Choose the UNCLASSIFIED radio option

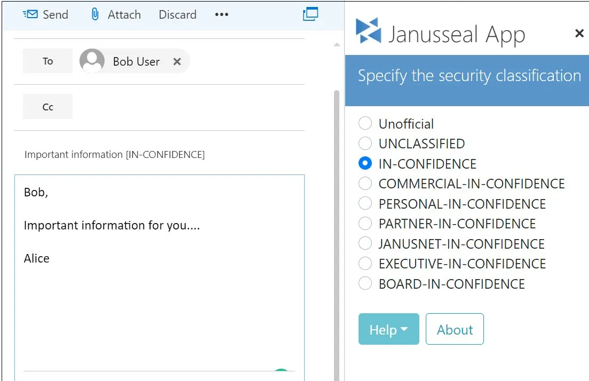pyautogui.click(x=365, y=144)
